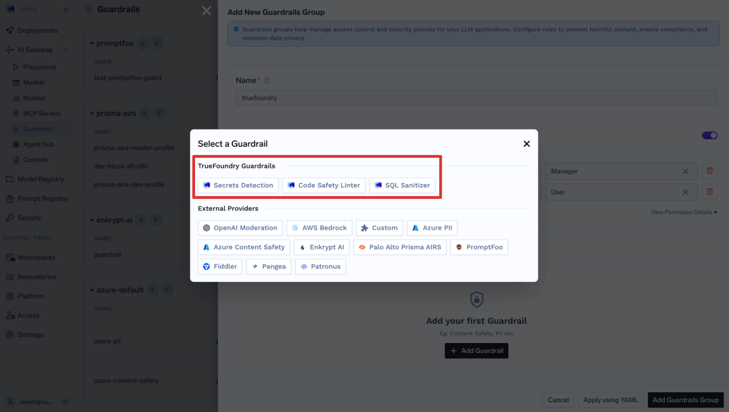729x412 pixels.
Task: Click Add Guardrail button
Action: [x=477, y=351]
